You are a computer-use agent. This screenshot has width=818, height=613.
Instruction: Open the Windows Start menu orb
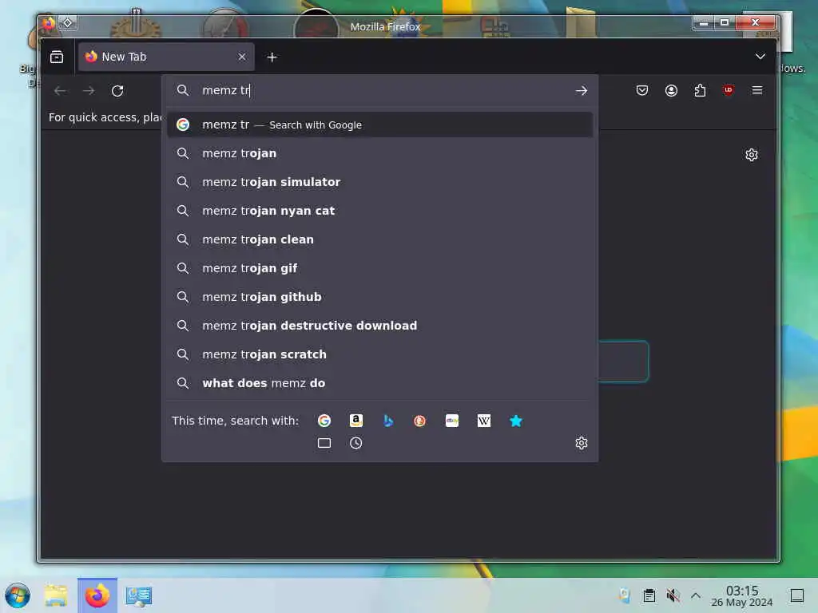click(x=18, y=595)
